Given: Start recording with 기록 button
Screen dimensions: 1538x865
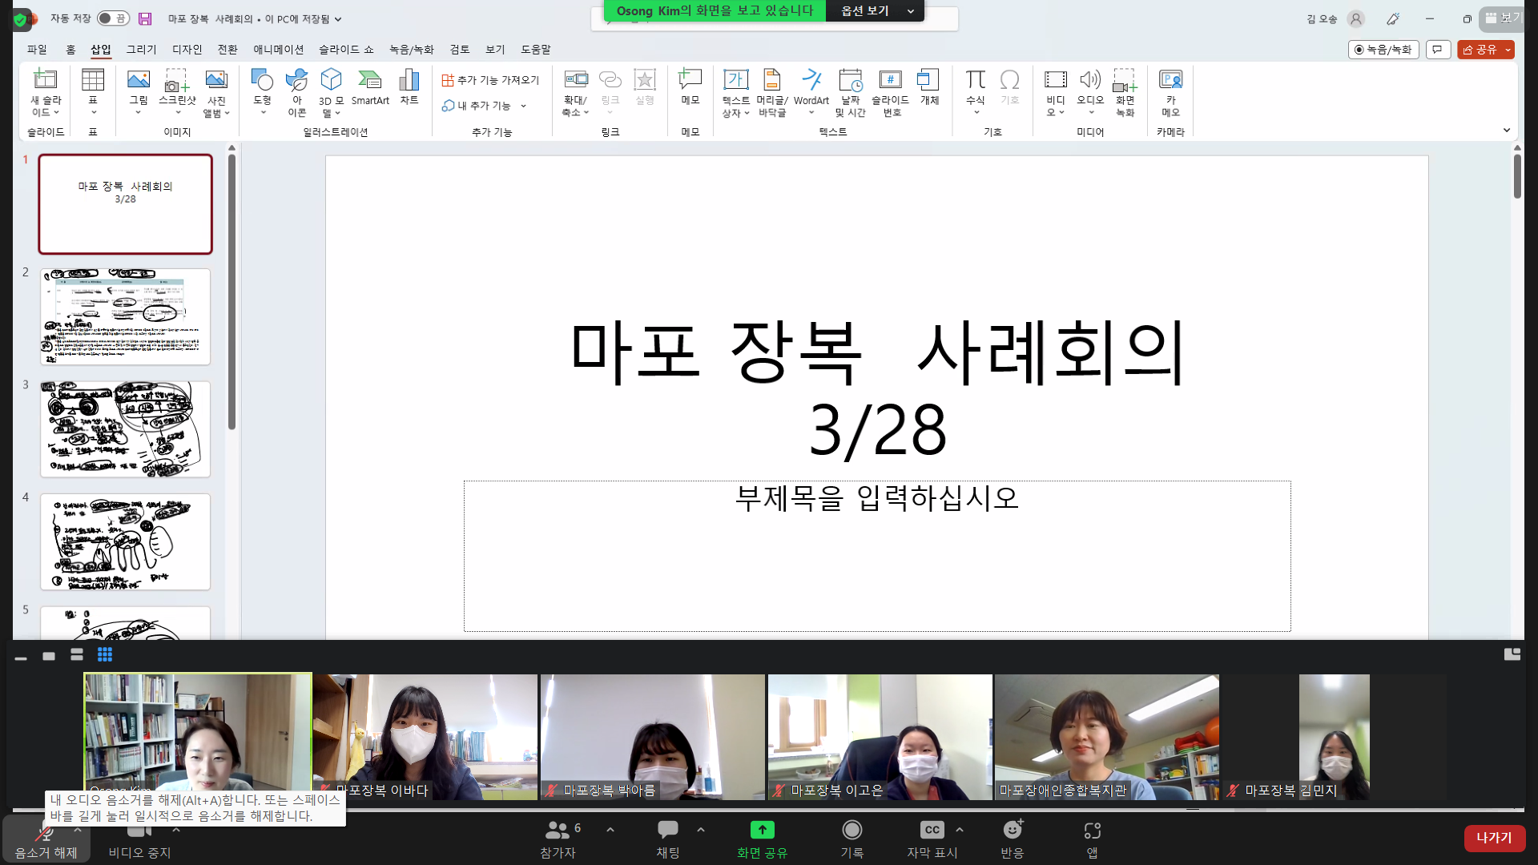Looking at the screenshot, I should [852, 839].
